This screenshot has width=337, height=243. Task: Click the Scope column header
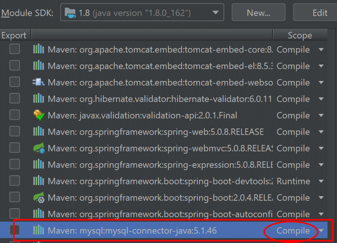click(x=300, y=35)
